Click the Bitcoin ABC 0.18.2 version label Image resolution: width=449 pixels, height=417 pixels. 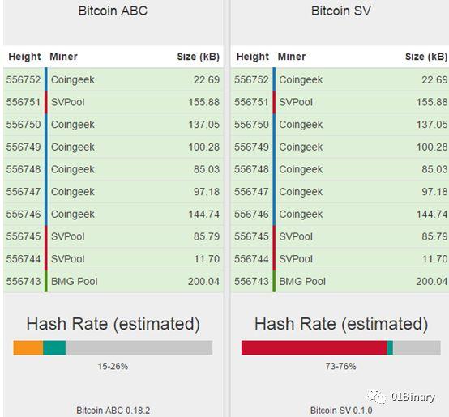(113, 411)
